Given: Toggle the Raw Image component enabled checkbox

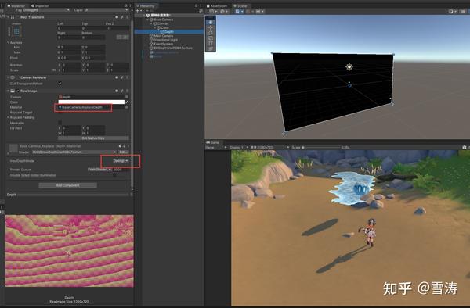Looking at the screenshot, I should coord(17,91).
